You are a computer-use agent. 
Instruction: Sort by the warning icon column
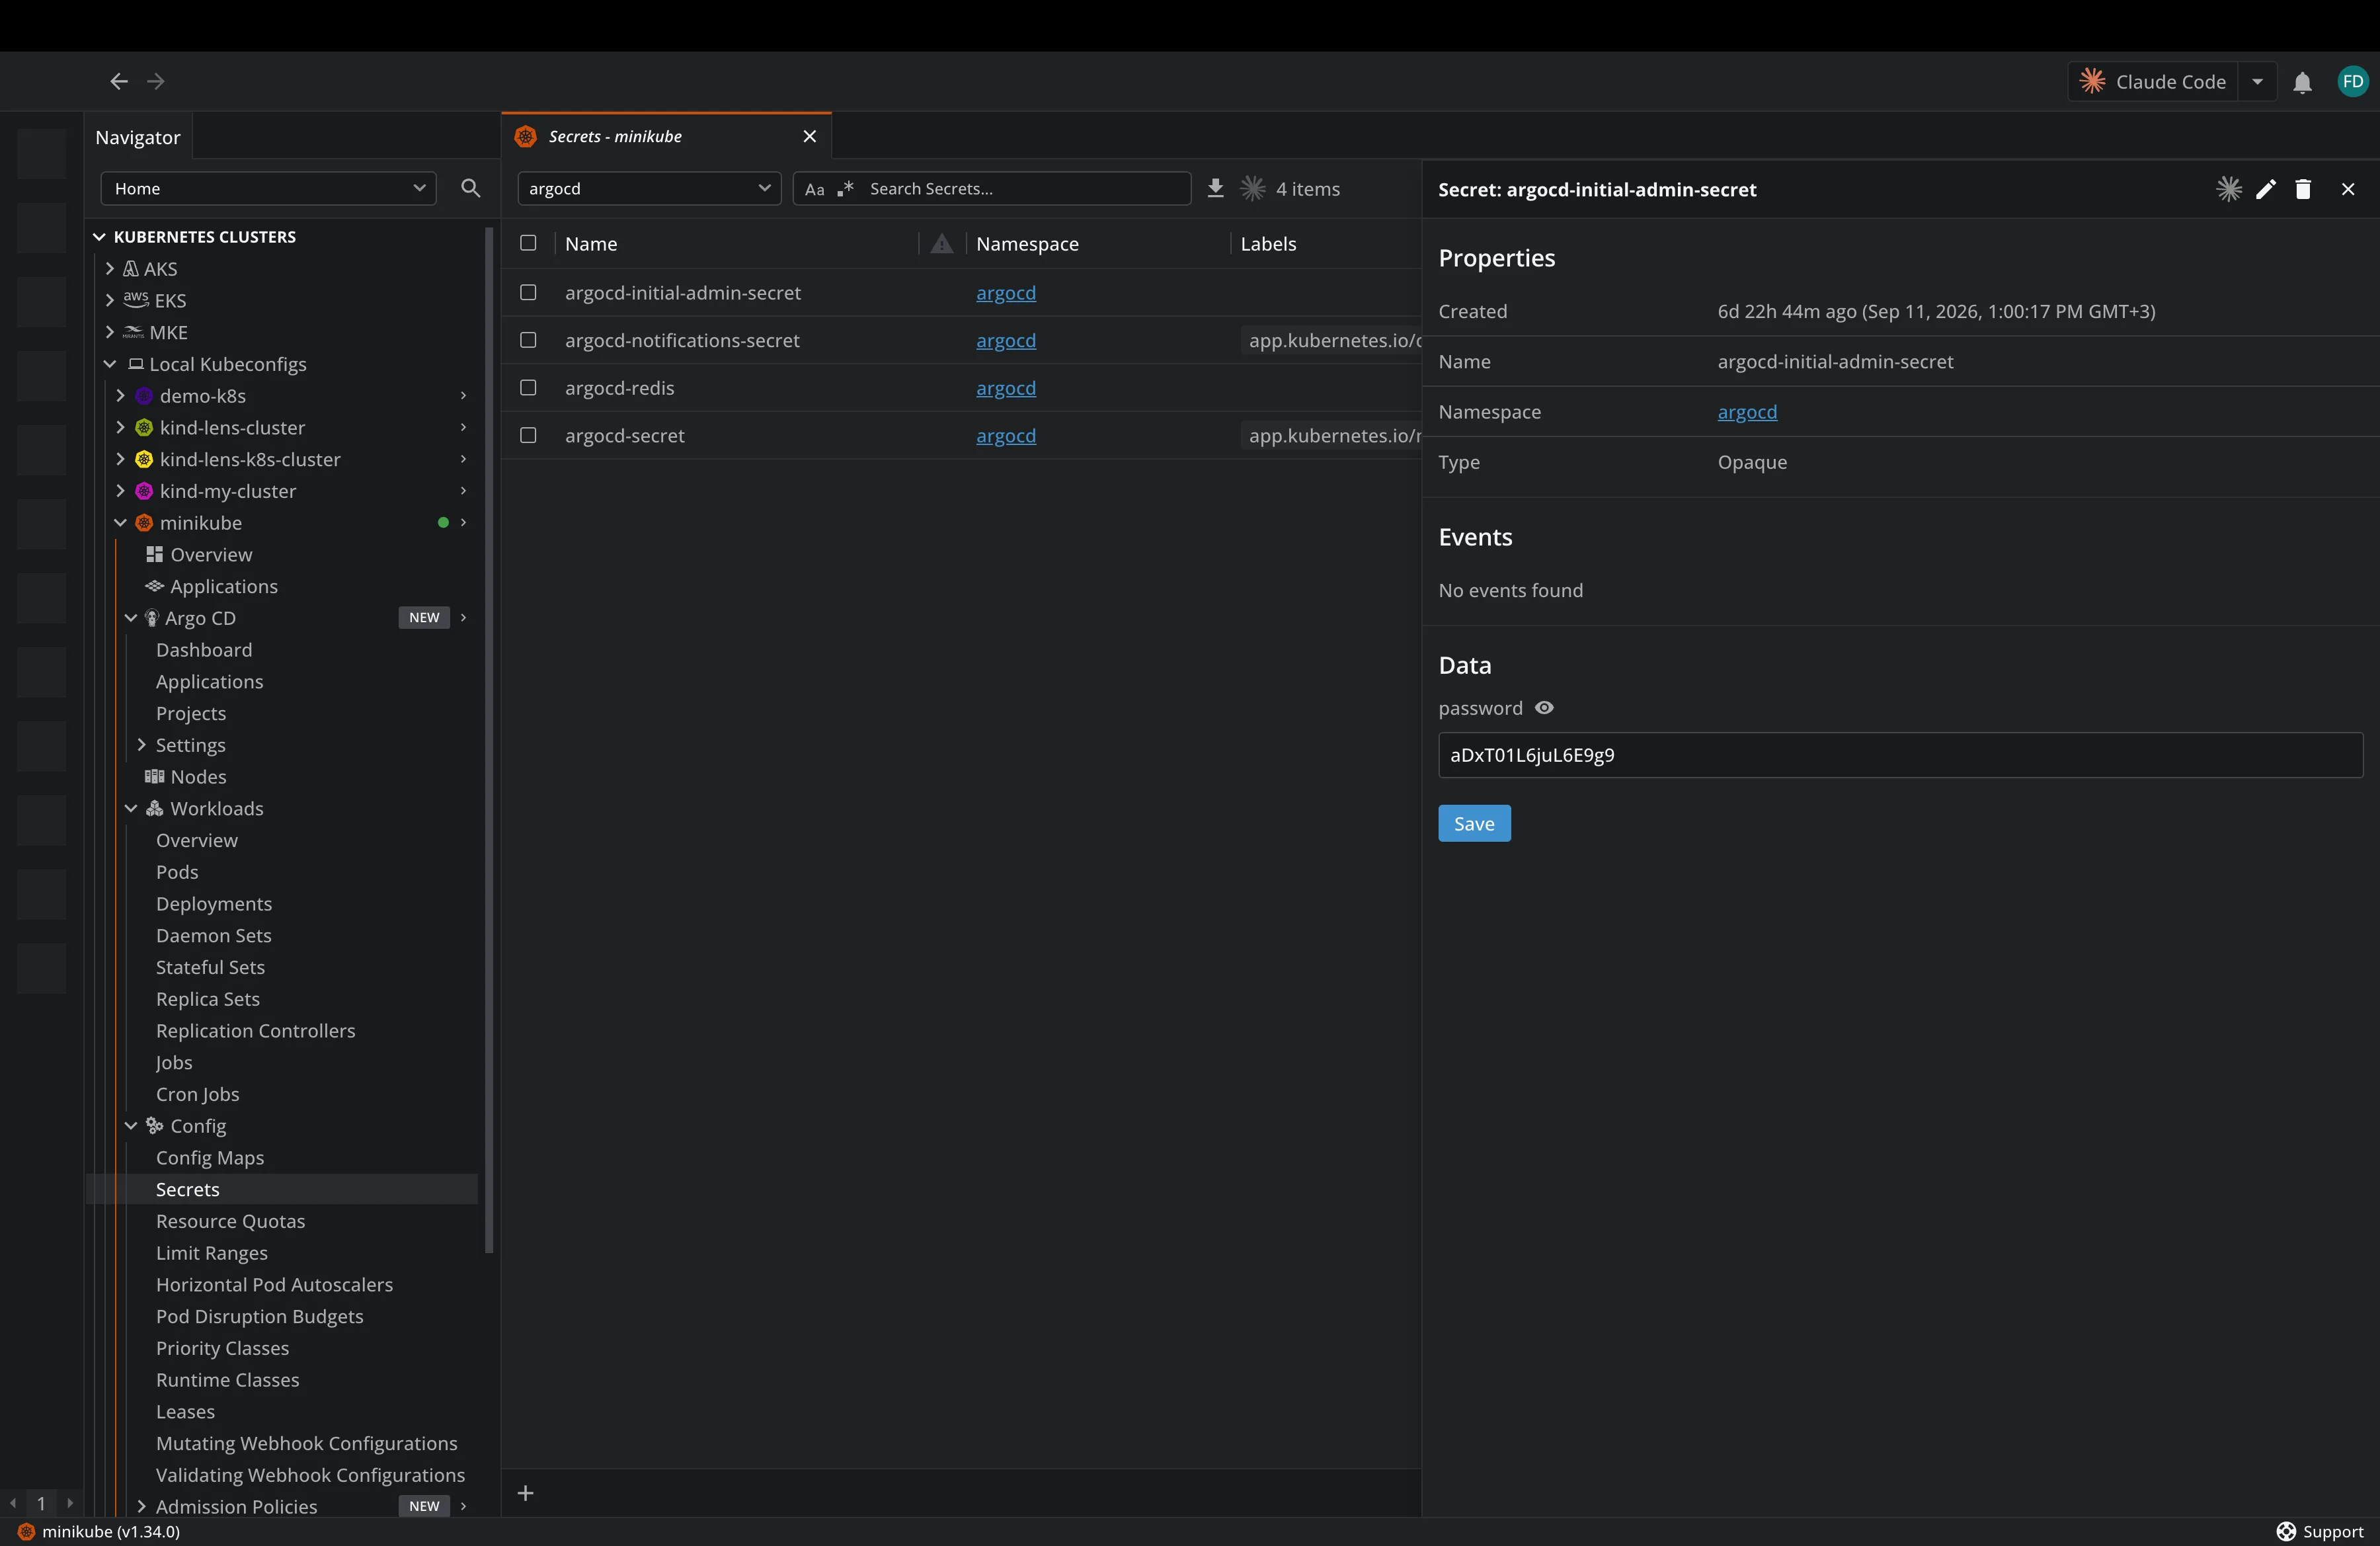[942, 243]
